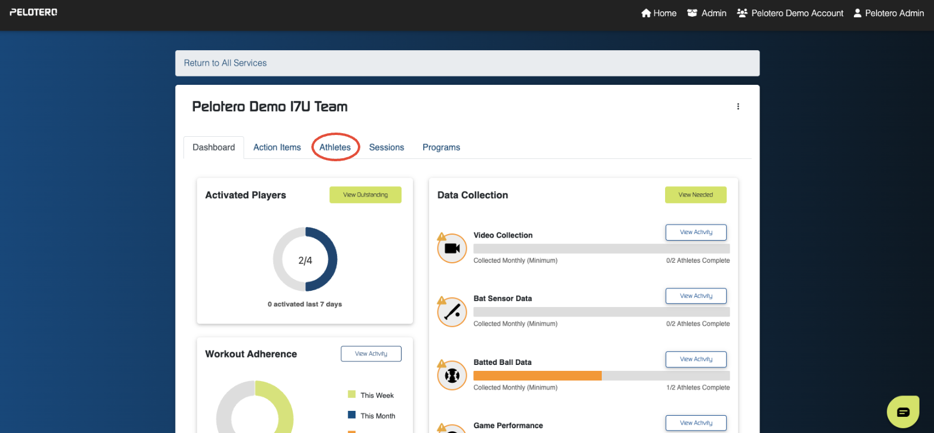This screenshot has height=433, width=934.
Task: Click the Video Collection warning triangle
Action: point(442,237)
